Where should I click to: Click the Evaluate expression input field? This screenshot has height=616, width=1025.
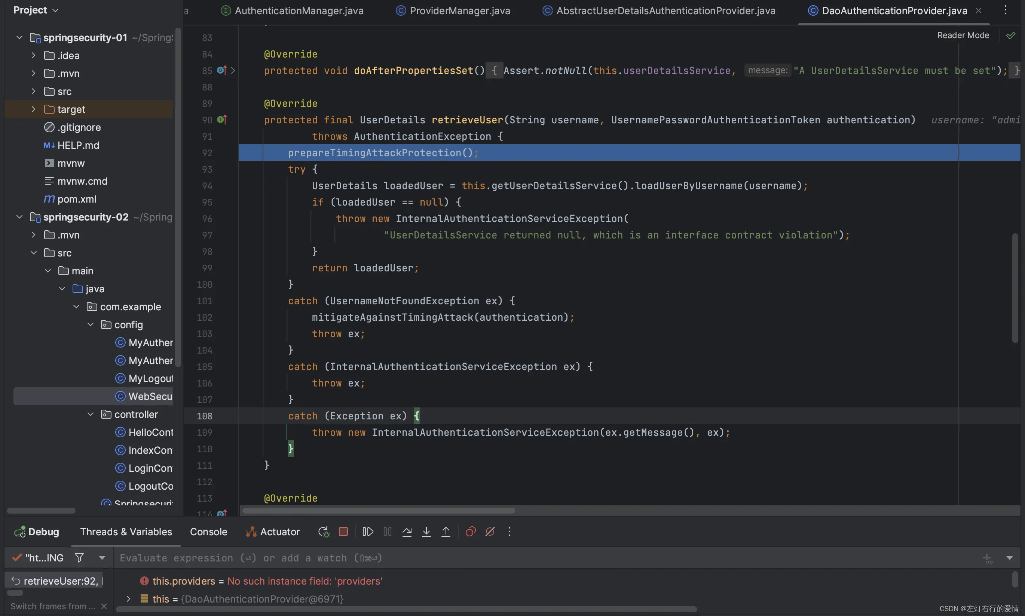click(548, 558)
